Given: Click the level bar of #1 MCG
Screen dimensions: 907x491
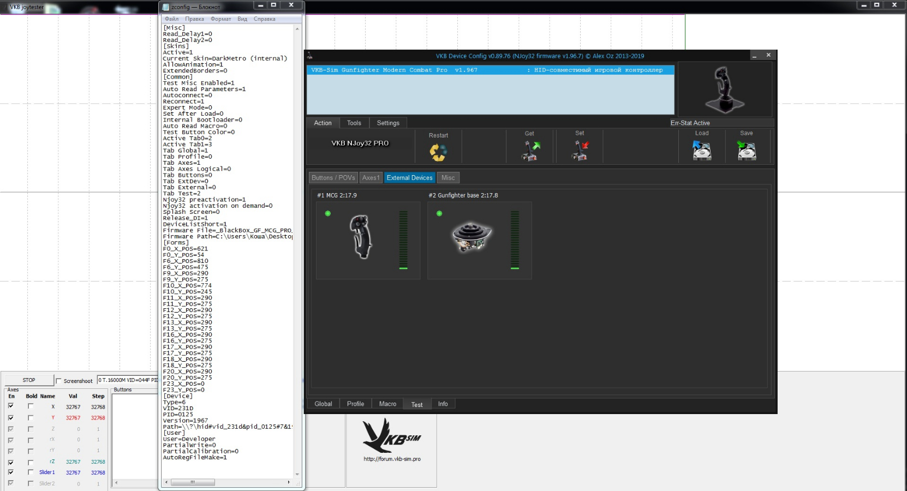Looking at the screenshot, I should point(403,240).
